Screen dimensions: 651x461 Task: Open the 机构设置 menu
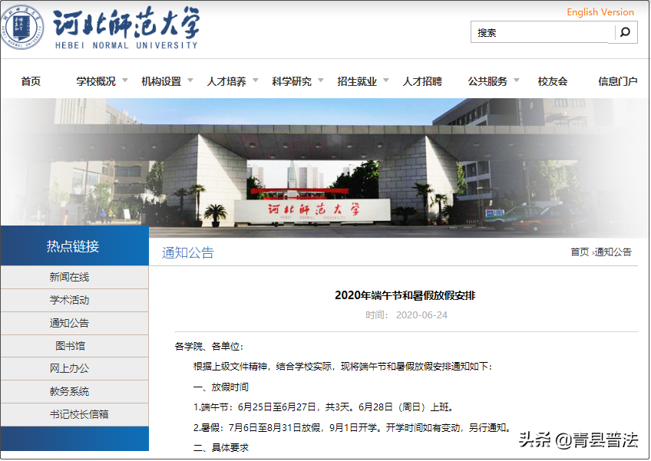click(x=161, y=81)
